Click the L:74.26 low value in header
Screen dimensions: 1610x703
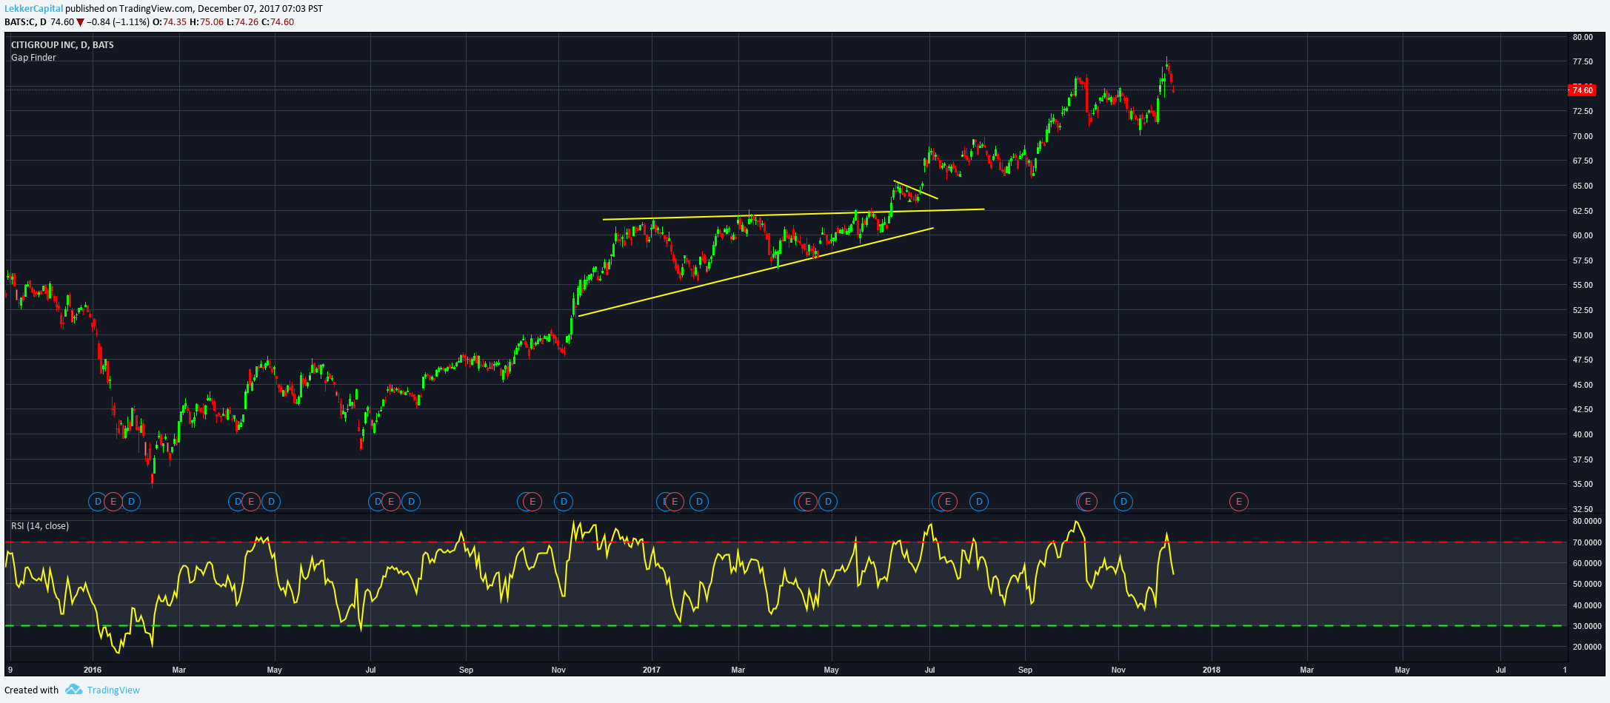(242, 22)
